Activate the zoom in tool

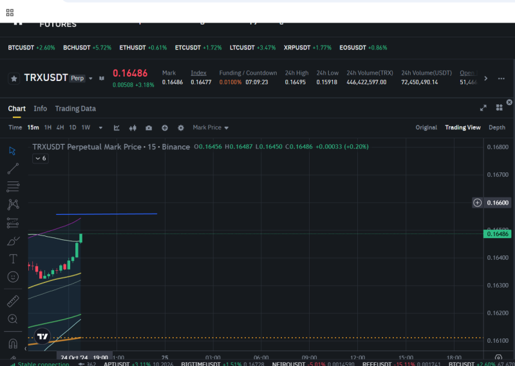pyautogui.click(x=13, y=319)
